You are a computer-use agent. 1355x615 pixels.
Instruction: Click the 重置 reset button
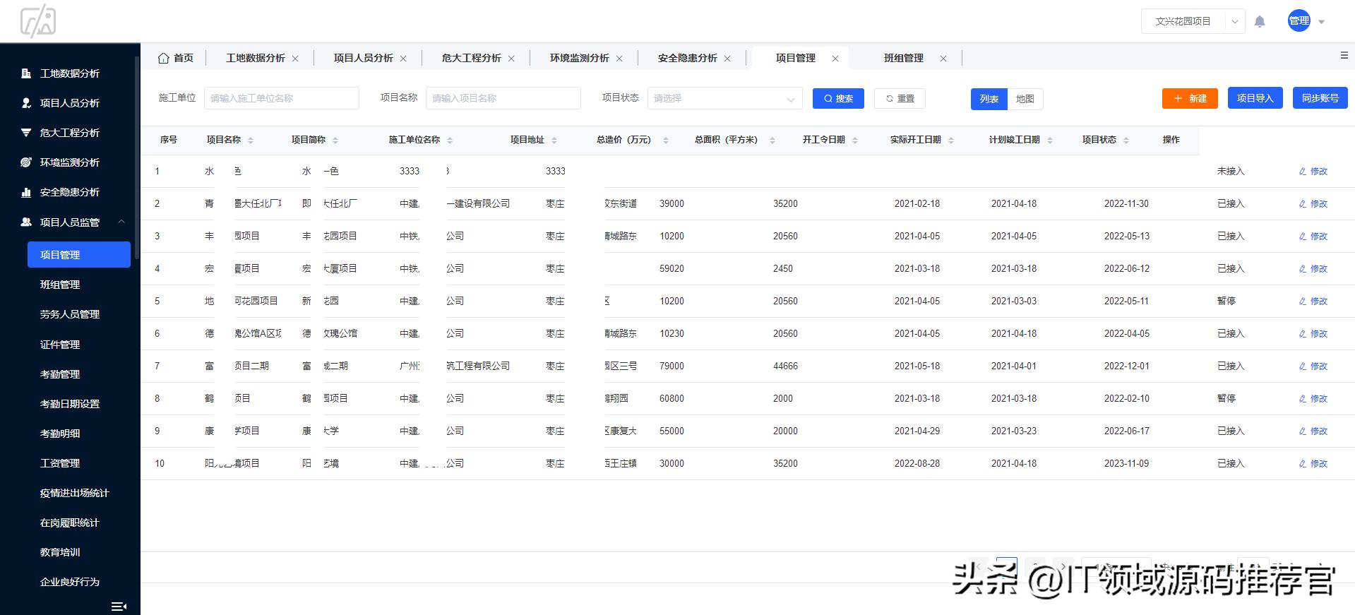900,98
